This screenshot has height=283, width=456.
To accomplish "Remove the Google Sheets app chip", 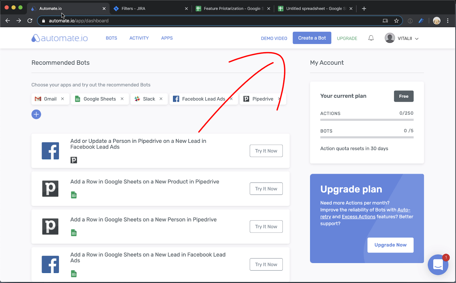I will [122, 99].
